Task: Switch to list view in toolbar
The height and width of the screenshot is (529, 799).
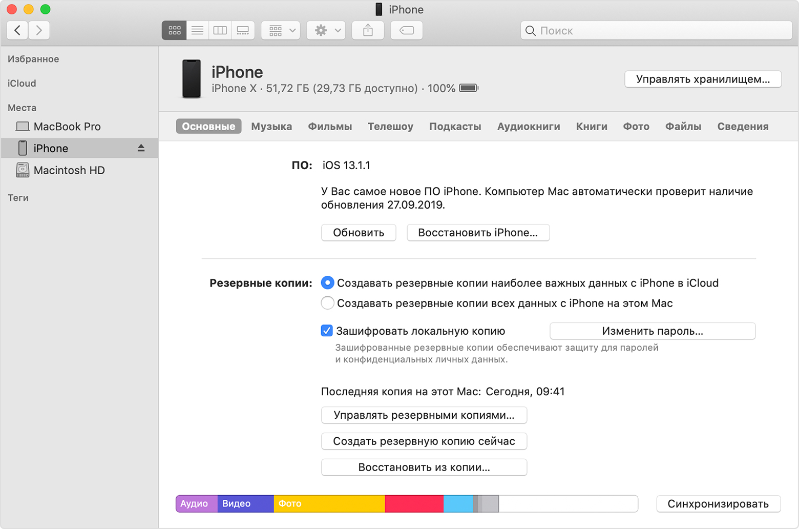Action: coord(197,31)
